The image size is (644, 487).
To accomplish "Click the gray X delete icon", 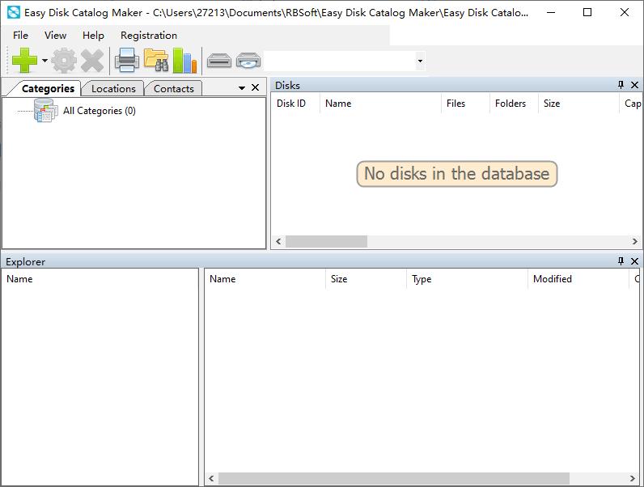I will click(x=92, y=61).
